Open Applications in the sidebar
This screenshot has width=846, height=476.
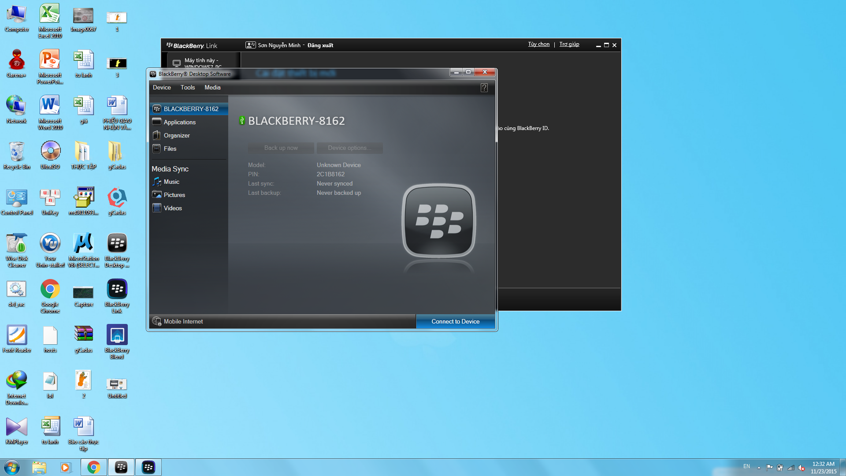(x=189, y=122)
